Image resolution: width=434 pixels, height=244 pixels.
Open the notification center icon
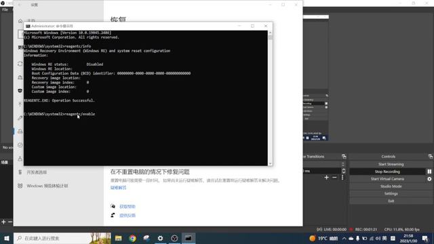[x=425, y=238]
